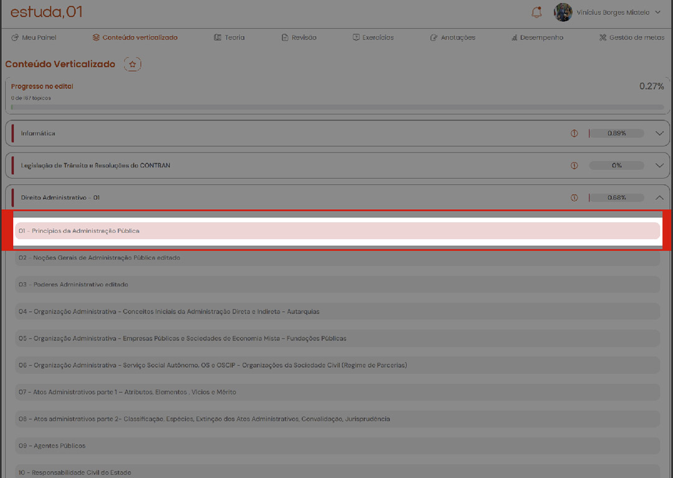The width and height of the screenshot is (673, 478).
Task: Switch to the Teoria tab
Action: click(229, 37)
